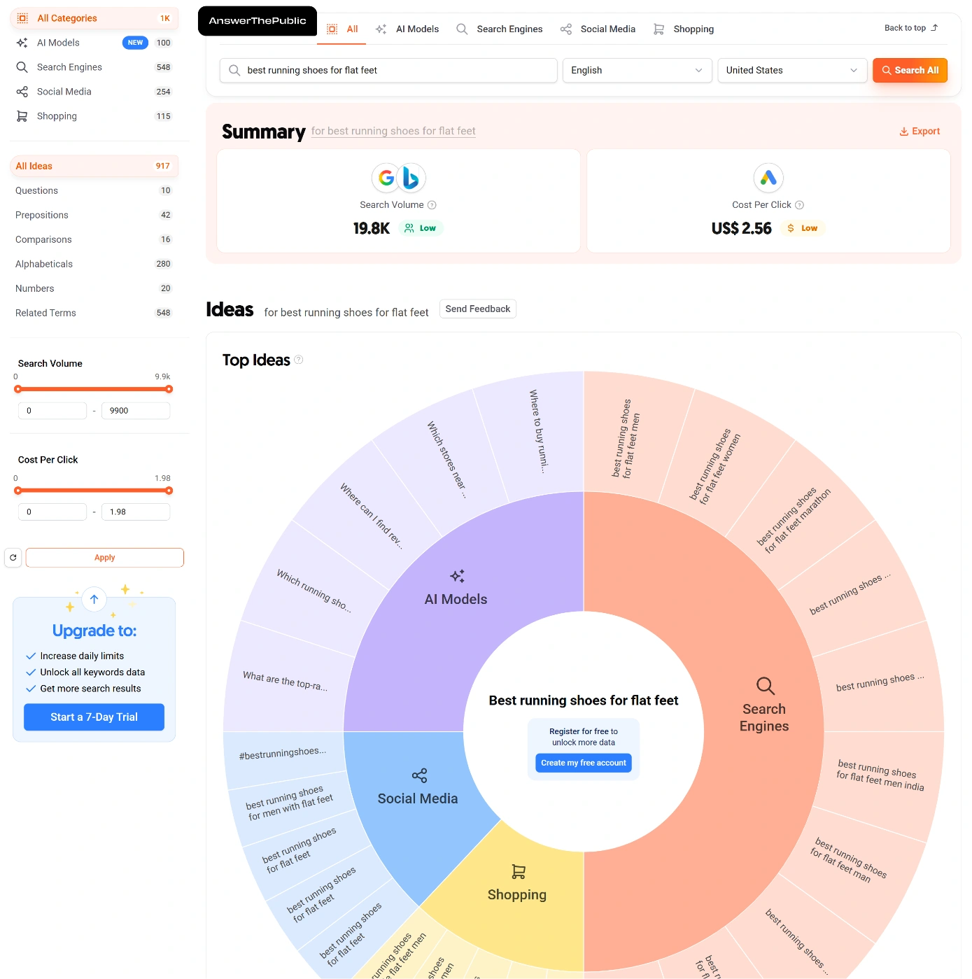Open the English language dropdown
The image size is (972, 979).
tap(636, 71)
